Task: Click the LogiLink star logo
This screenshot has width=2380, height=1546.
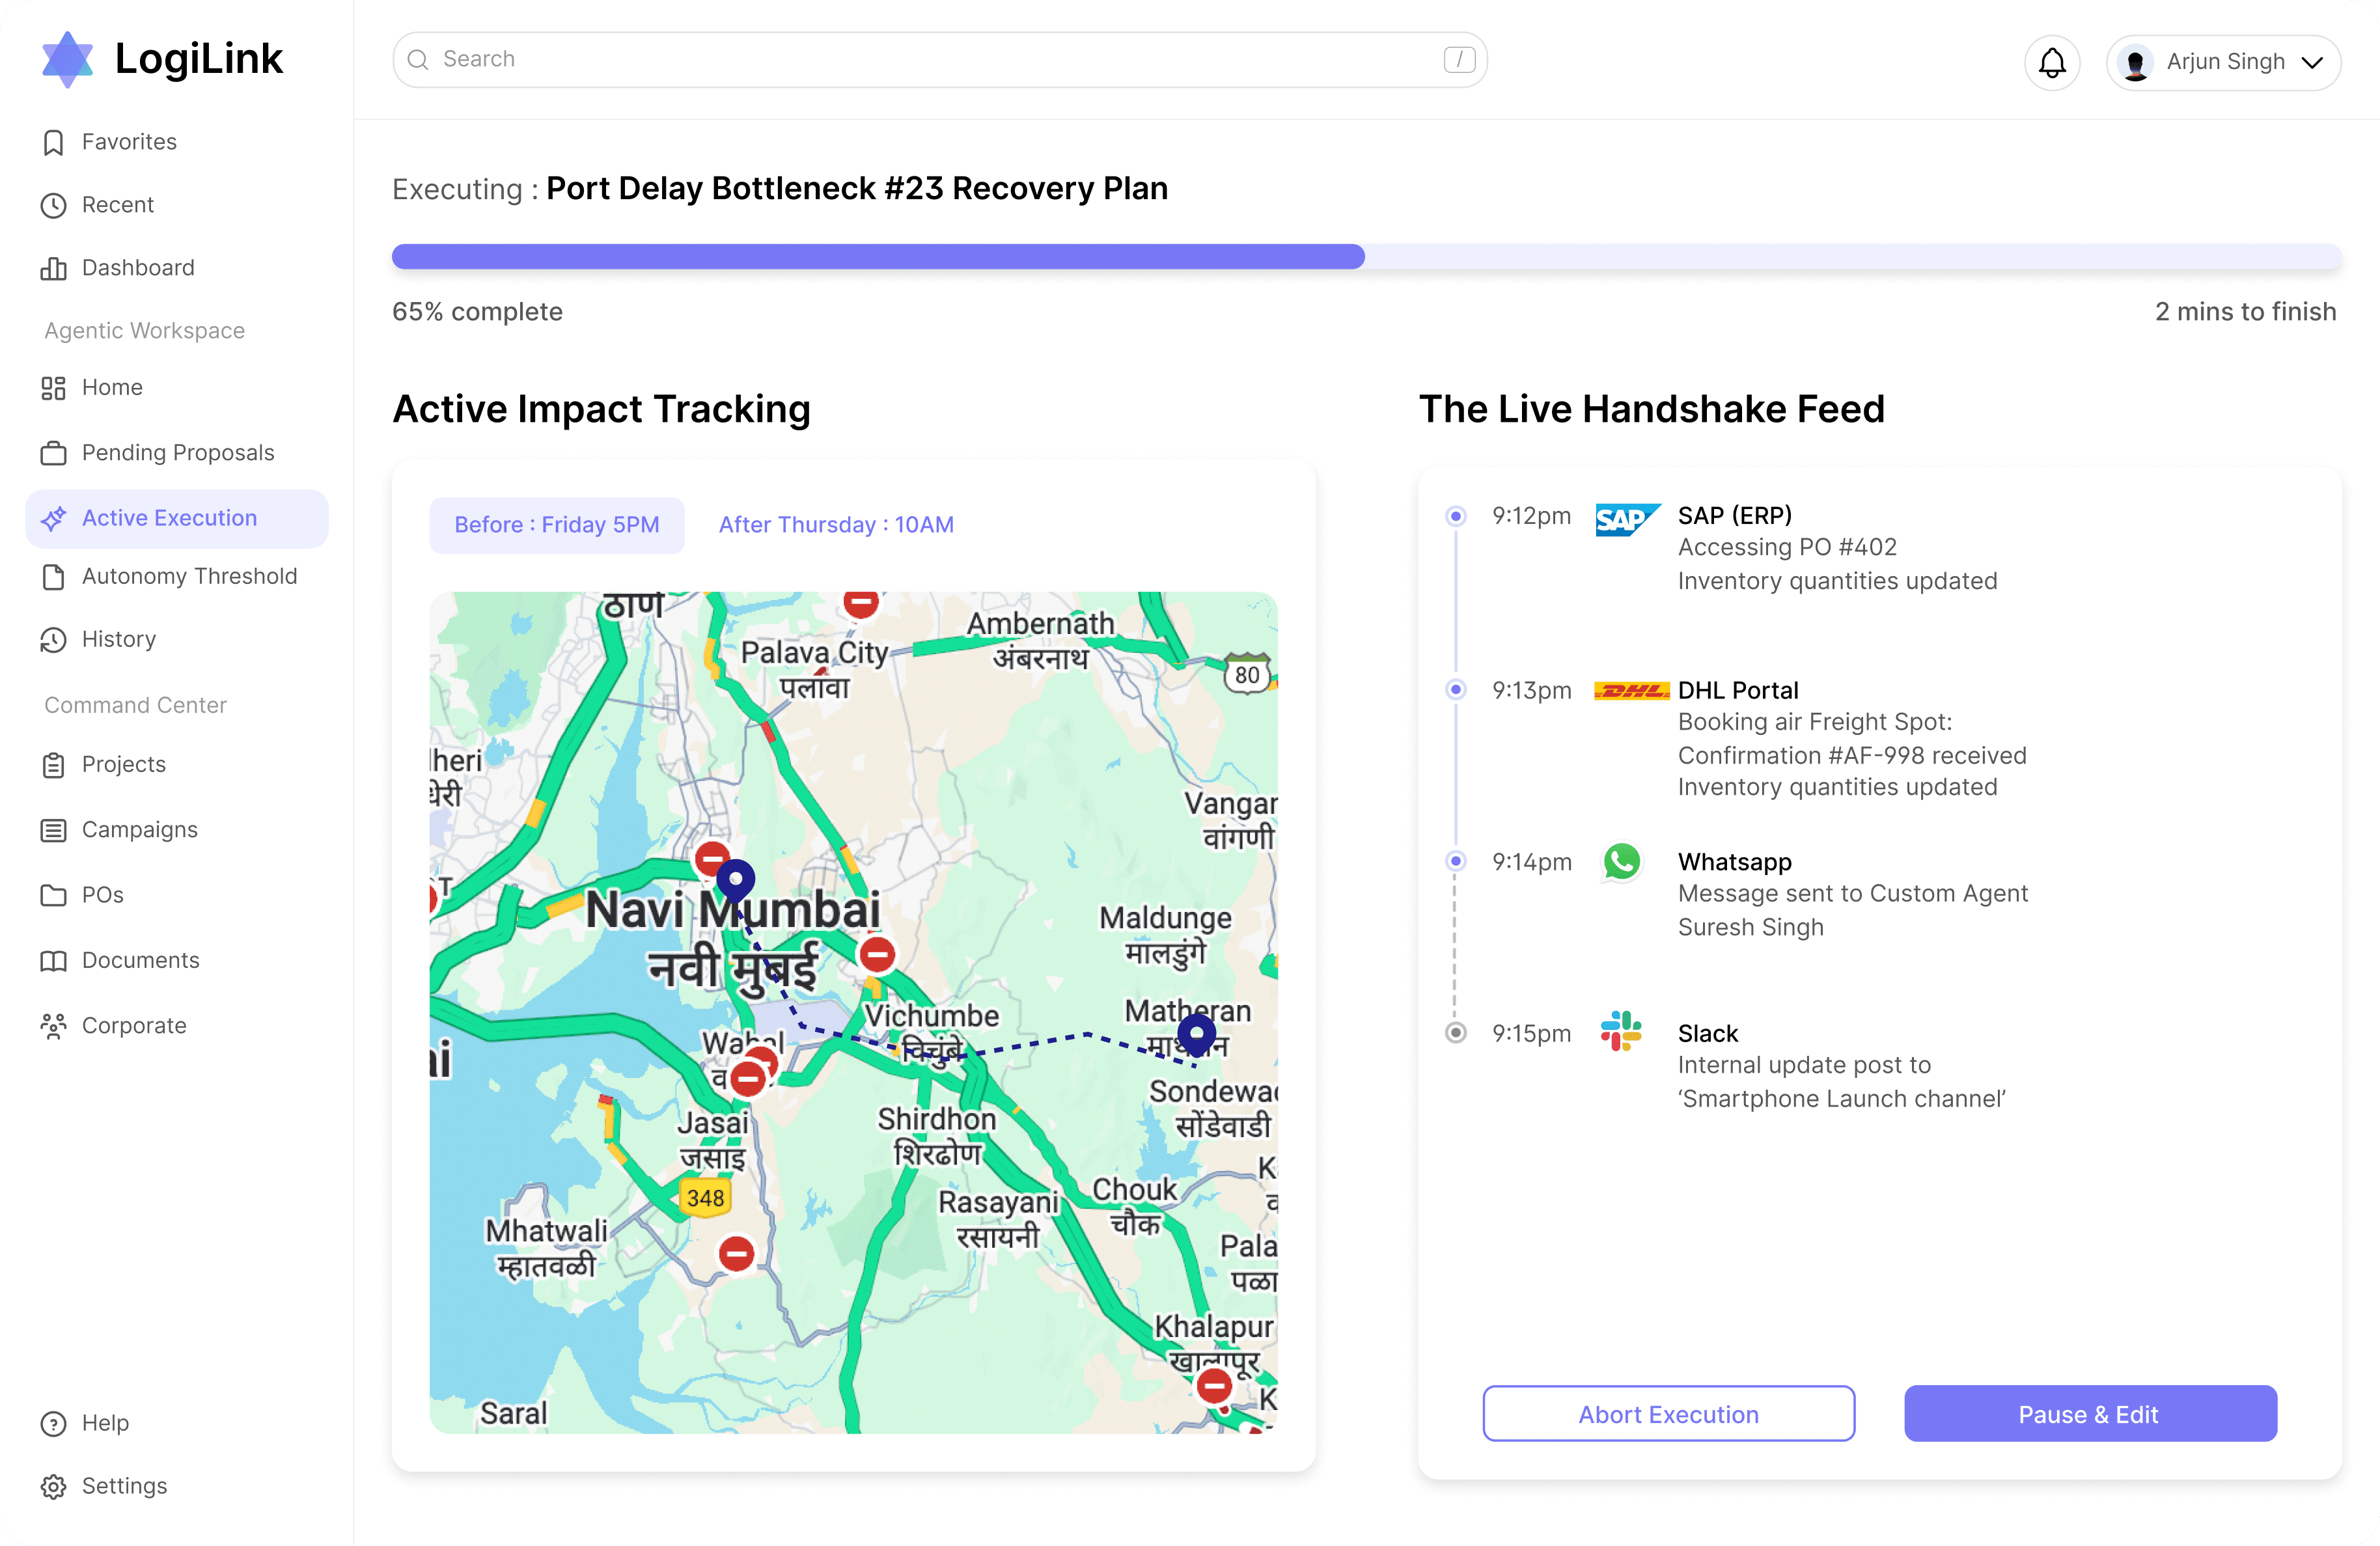Action: (67, 59)
